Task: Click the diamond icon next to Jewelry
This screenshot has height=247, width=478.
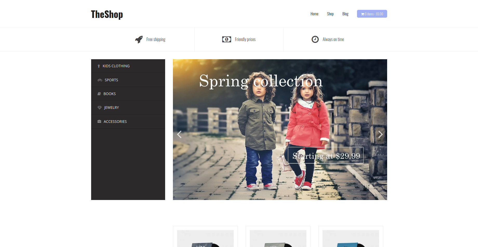Action: 99,108
